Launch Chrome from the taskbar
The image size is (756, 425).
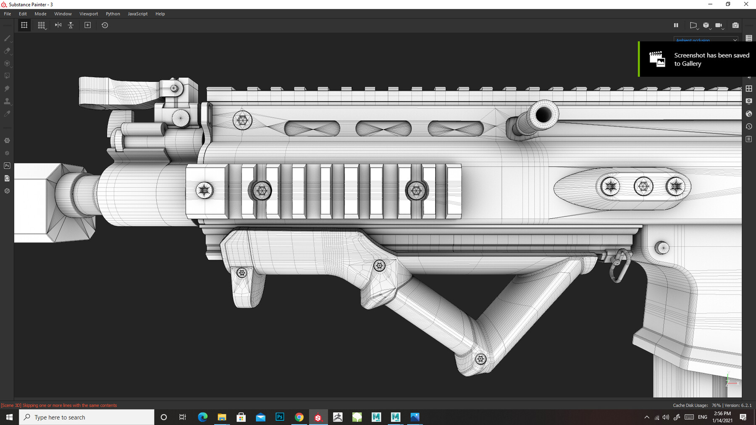[x=299, y=417]
